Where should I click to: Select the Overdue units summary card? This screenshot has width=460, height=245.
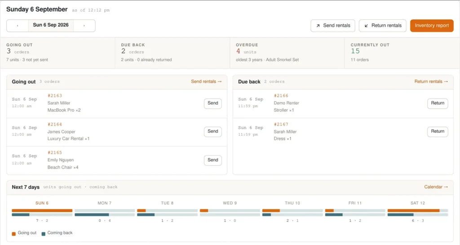coord(287,53)
